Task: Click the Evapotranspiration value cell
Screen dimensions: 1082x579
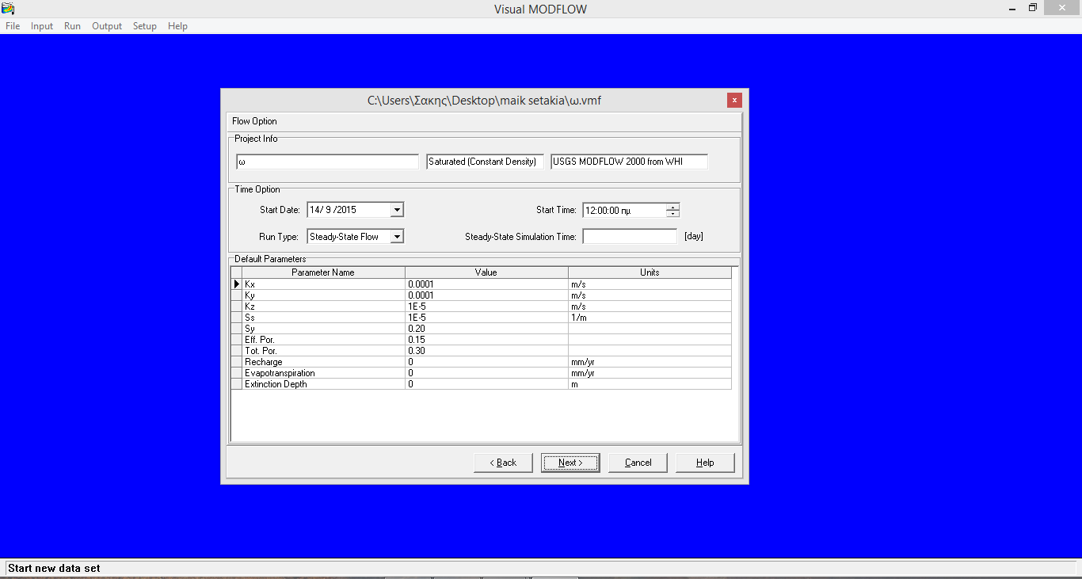Action: click(486, 372)
